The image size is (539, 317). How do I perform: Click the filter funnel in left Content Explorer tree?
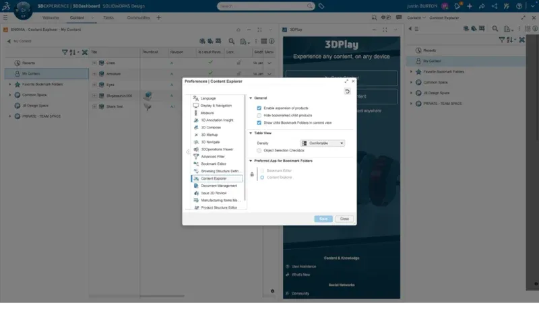65,52
